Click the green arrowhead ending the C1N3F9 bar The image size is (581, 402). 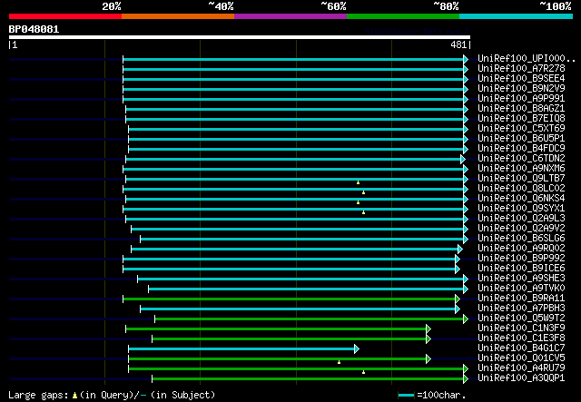point(428,329)
